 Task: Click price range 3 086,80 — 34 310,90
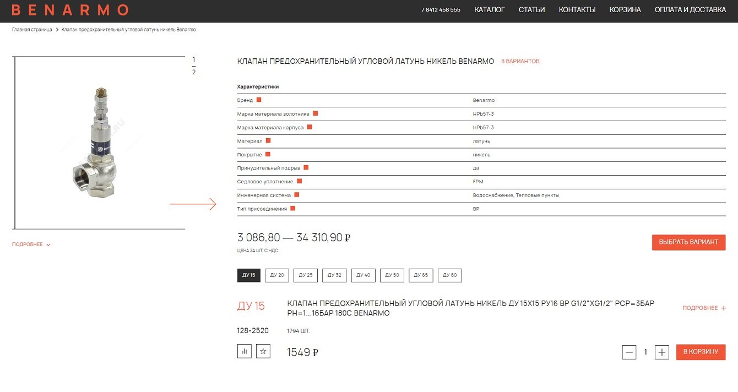[x=294, y=238]
